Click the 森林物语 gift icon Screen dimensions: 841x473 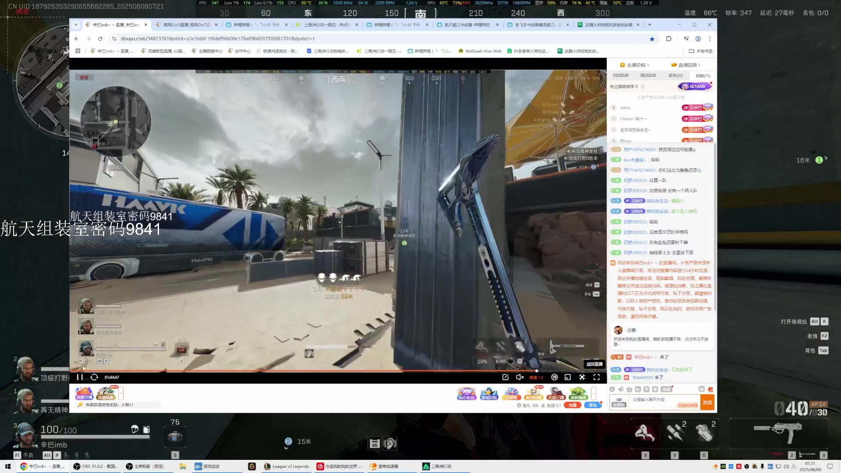[578, 393]
